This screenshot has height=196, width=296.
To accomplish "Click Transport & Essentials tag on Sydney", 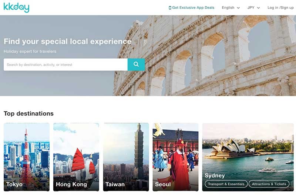I will pos(226,184).
